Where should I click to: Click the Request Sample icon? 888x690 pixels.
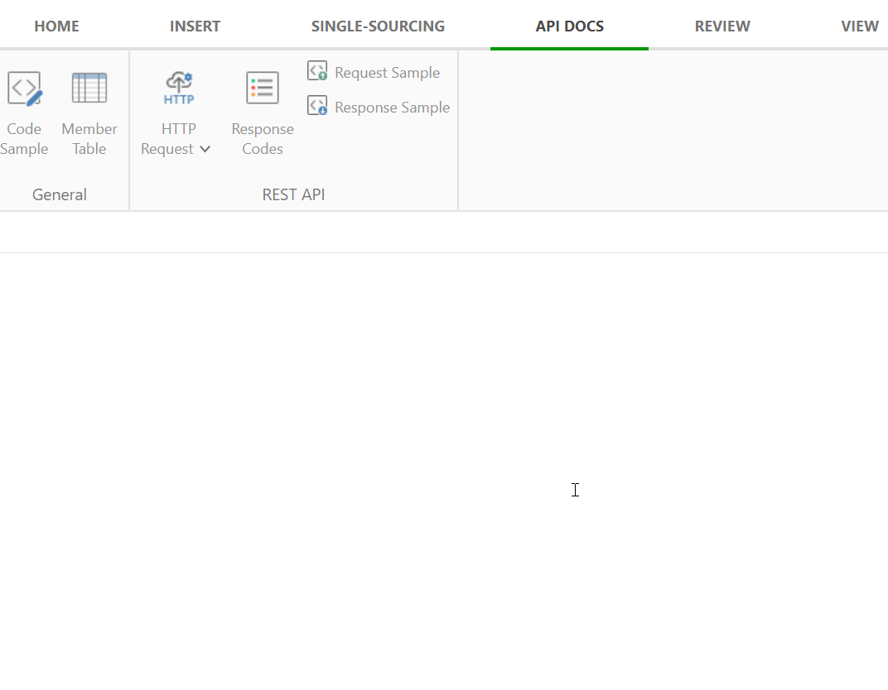click(316, 70)
